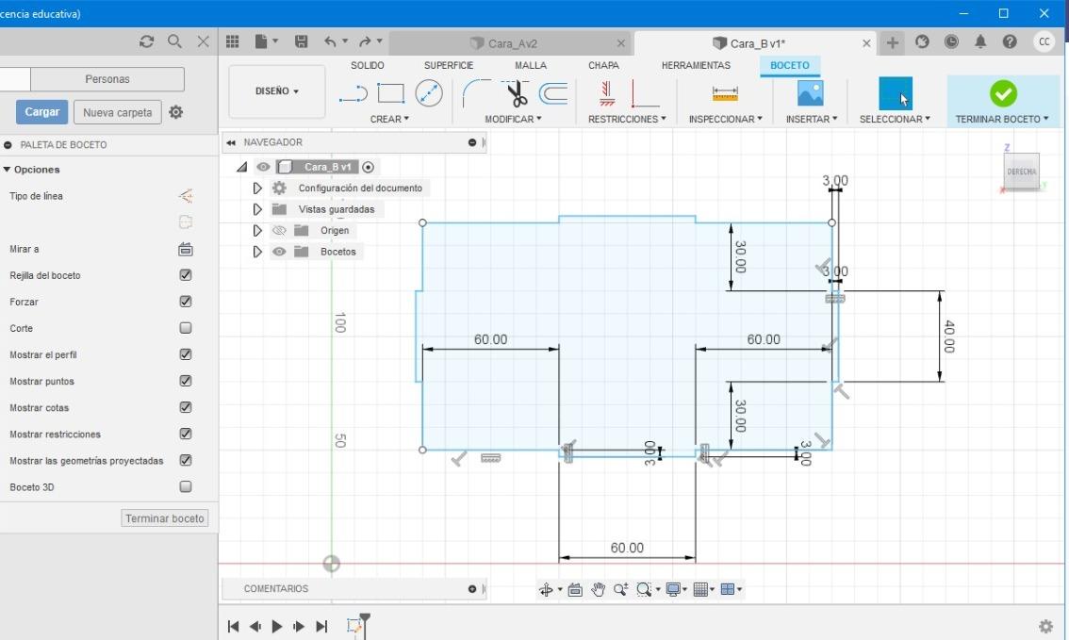Screen dimensions: 1069x640
Task: Open the INSPECCIONAR dropdown menu
Action: (726, 119)
